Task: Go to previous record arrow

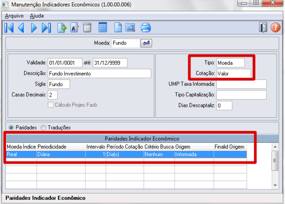Action: (x=21, y=28)
